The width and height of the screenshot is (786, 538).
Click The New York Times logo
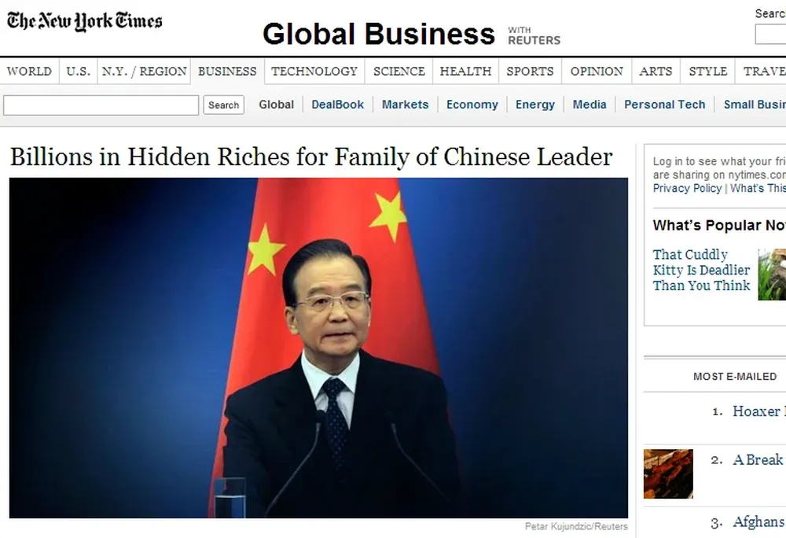pyautogui.click(x=84, y=21)
